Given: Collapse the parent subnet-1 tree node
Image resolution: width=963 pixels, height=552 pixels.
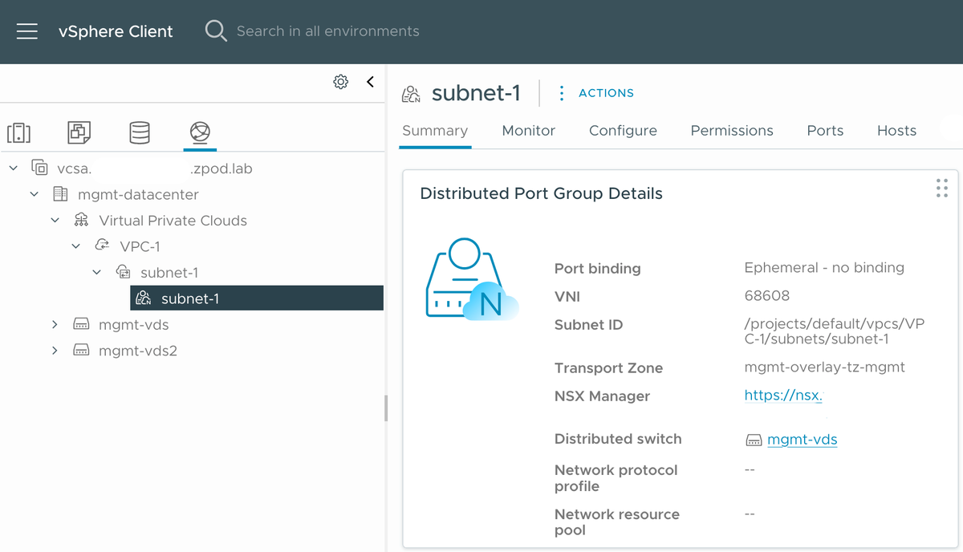Looking at the screenshot, I should 96,273.
